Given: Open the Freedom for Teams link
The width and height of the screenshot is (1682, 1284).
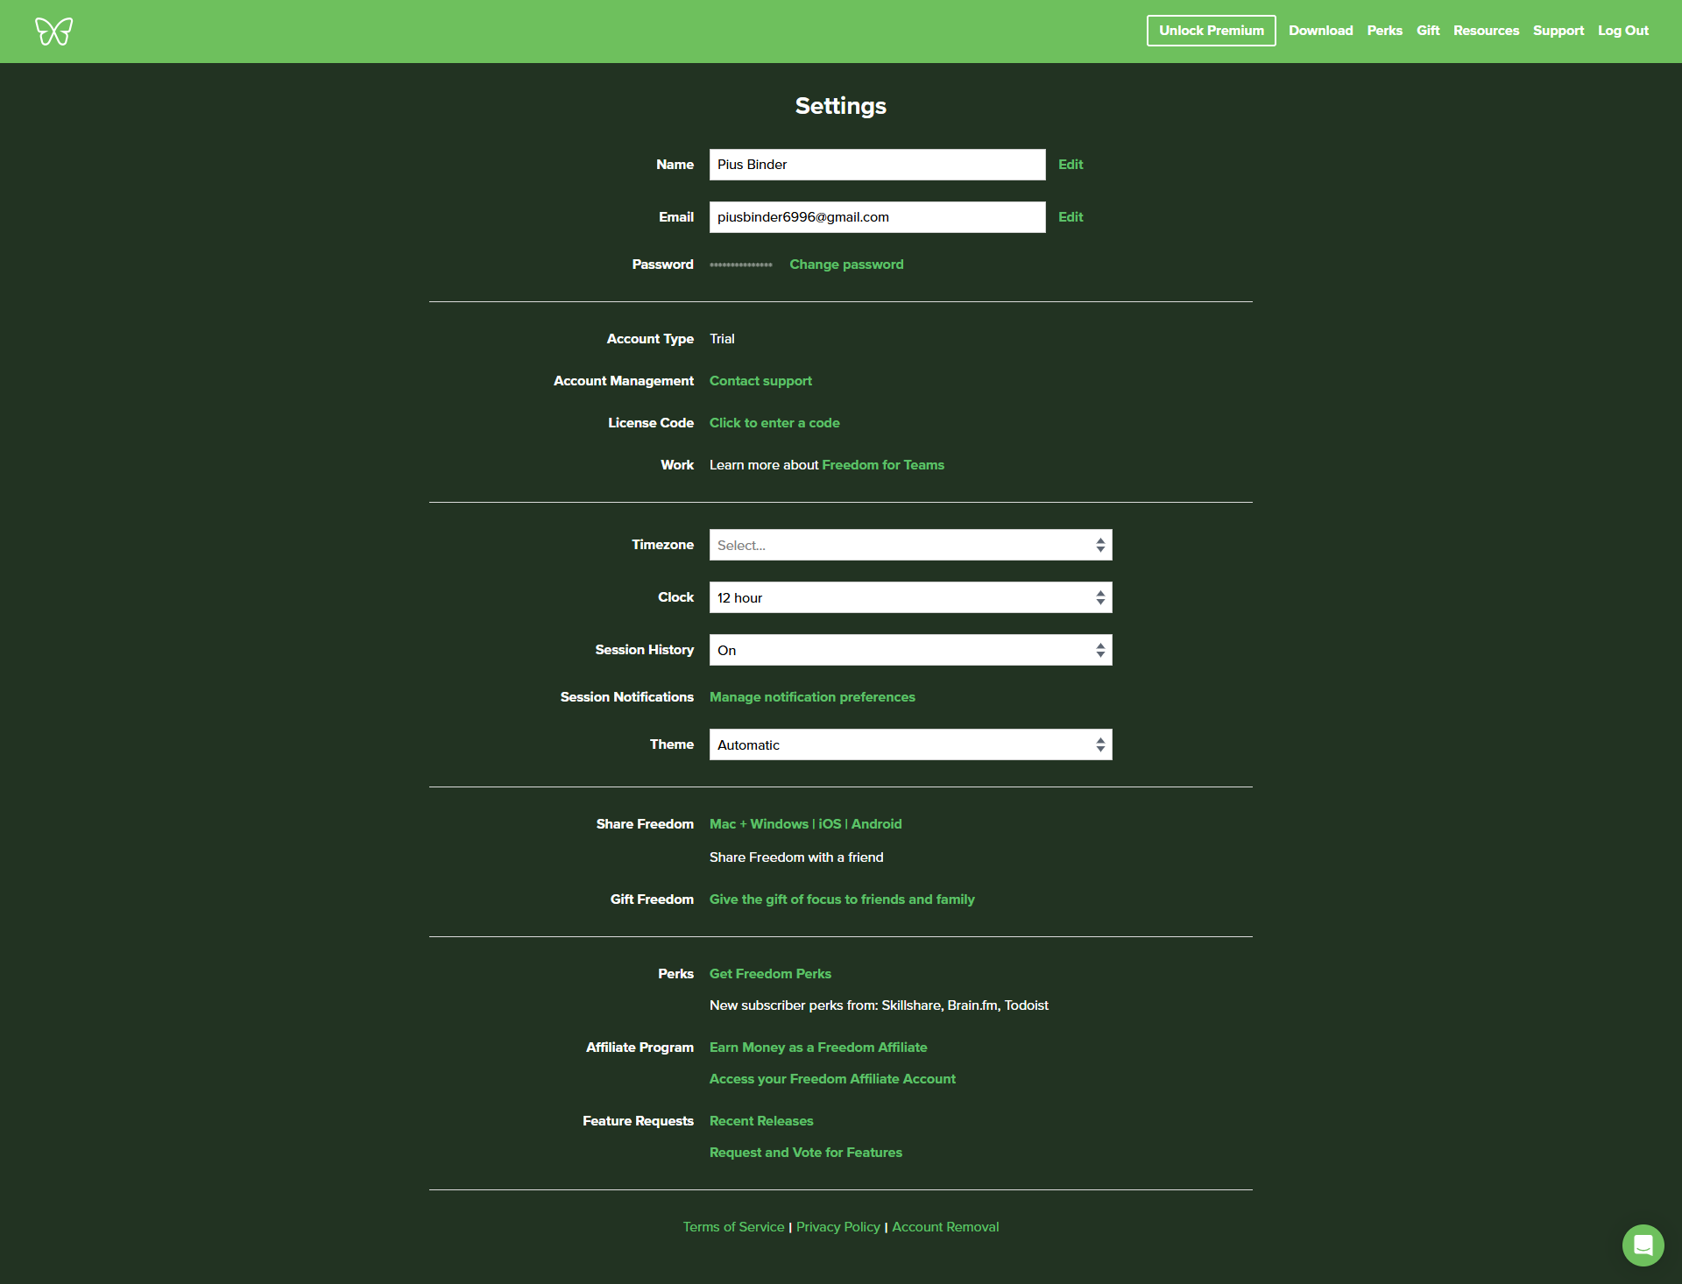Looking at the screenshot, I should pos(883,465).
